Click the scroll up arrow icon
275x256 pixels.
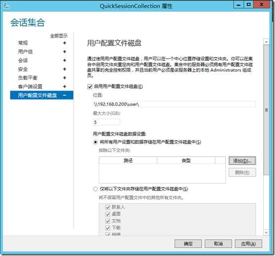tap(266, 42)
